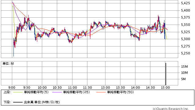Click the 13:00 time axis label
Screen dimensions: 195x110
coord(105,88)
